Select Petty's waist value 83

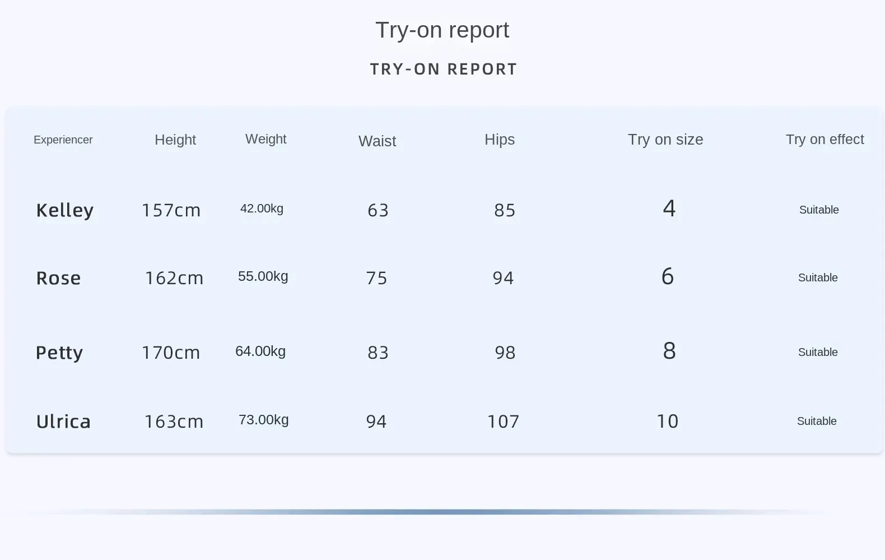pyautogui.click(x=378, y=353)
